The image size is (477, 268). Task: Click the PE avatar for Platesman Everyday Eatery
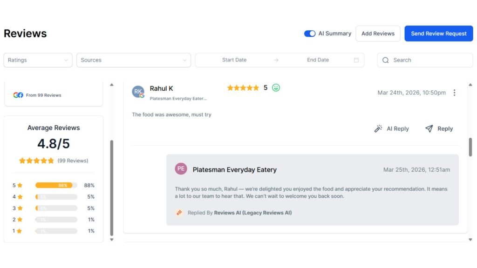click(x=181, y=169)
